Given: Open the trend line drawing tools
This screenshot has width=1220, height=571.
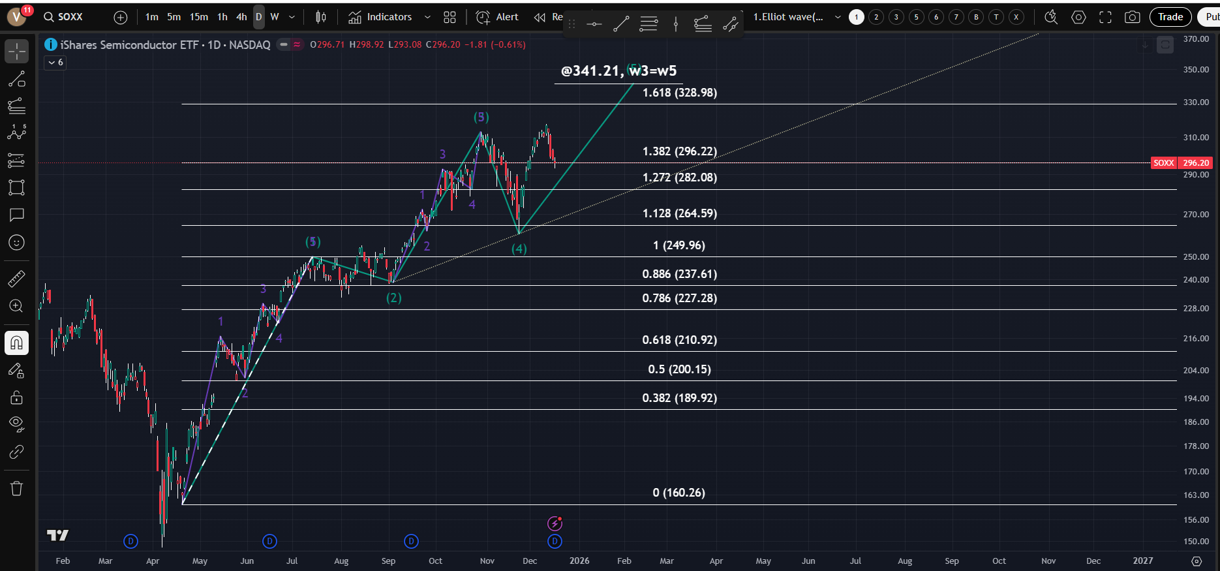Looking at the screenshot, I should (17, 79).
